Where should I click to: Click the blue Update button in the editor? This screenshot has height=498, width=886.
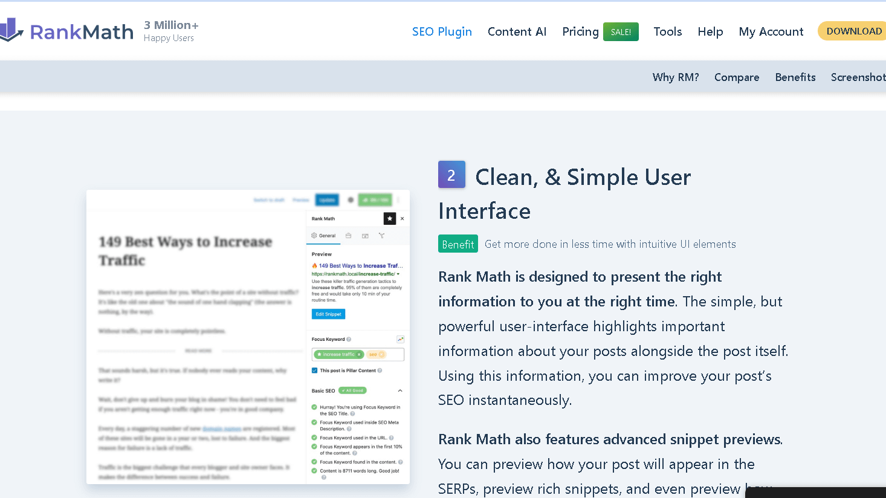click(327, 199)
